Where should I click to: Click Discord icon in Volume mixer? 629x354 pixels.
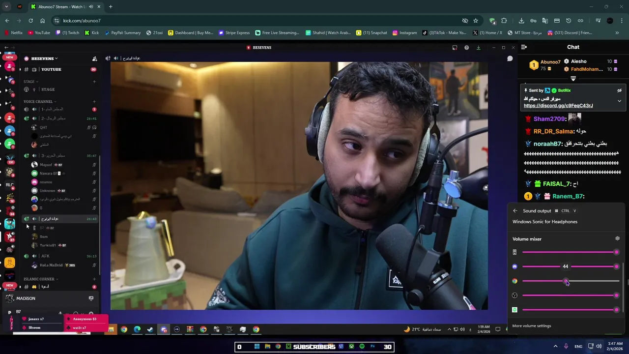[515, 266]
